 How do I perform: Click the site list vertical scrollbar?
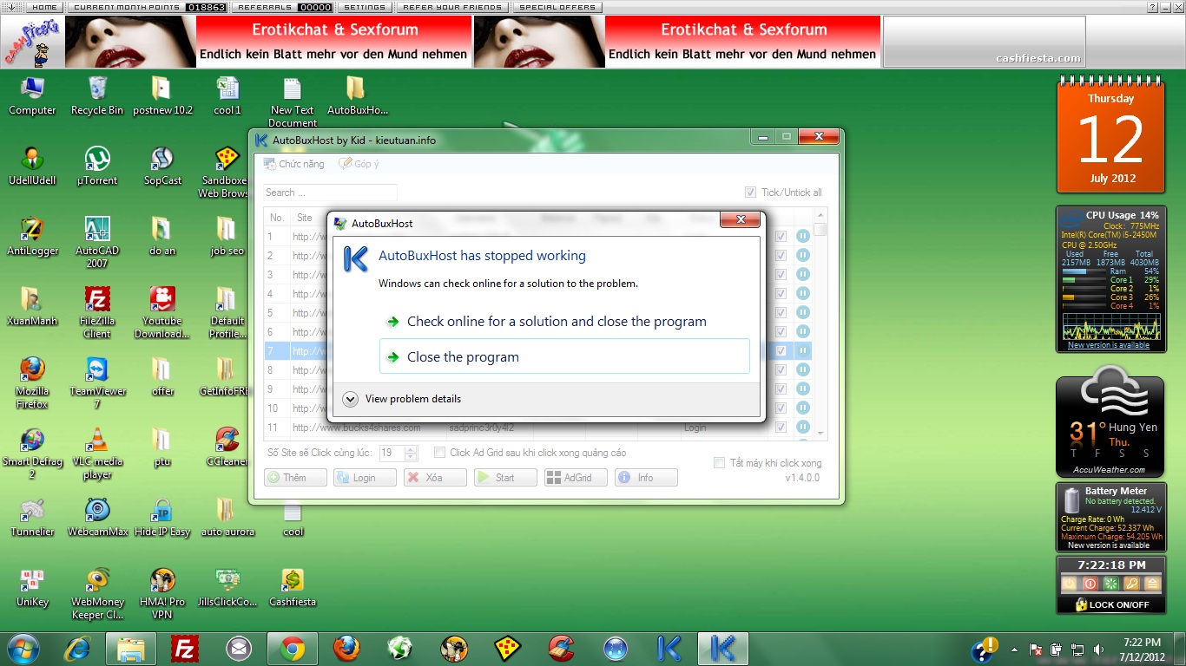click(x=820, y=324)
